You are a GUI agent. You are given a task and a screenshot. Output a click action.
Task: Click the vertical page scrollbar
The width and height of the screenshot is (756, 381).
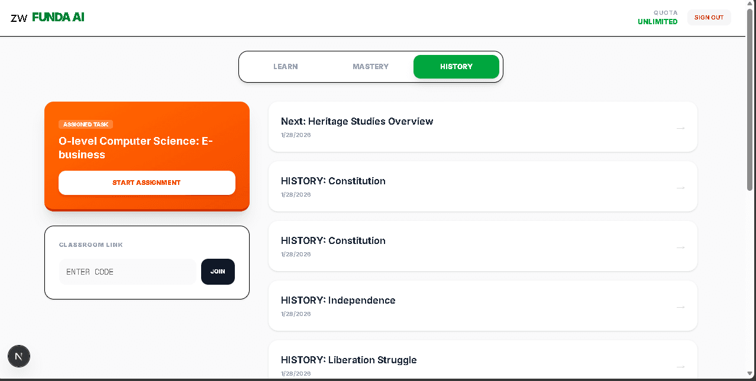coord(750,100)
